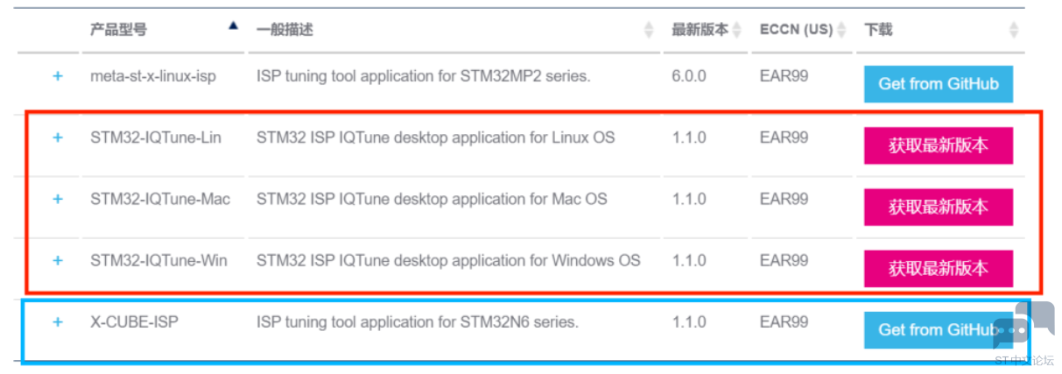
Task: Expand the meta-st-x-linux-isp row
Action: [58, 76]
